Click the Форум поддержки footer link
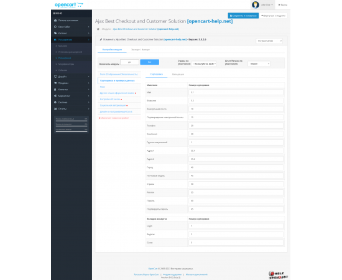Viewport: 342px width, 280px height. click(x=172, y=274)
